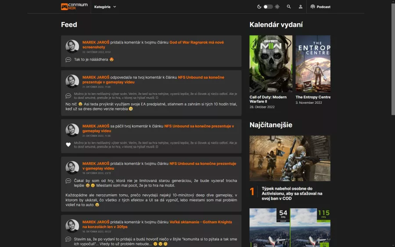Toggle the dark/light theme switch

tap(268, 7)
